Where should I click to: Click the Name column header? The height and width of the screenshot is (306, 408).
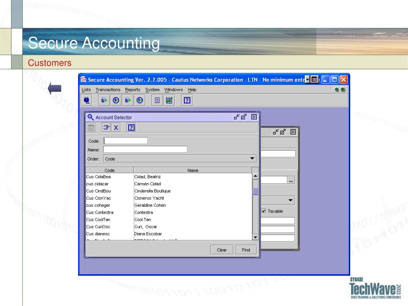193,171
